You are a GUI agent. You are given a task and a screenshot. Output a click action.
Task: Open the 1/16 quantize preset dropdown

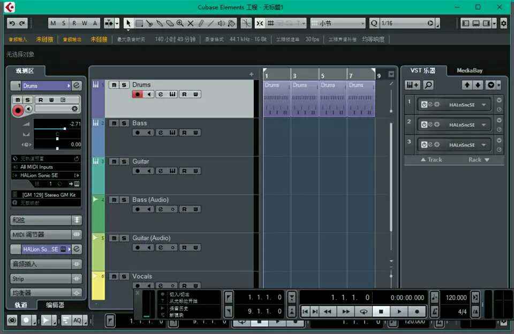(x=430, y=23)
